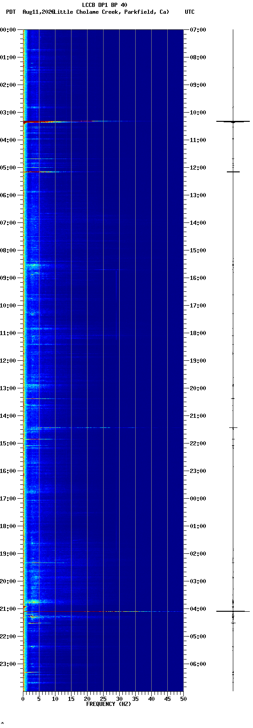The height and width of the screenshot is (728, 253).
Task: Pick the '02:00' label on the UTC axis
Action: [198, 554]
